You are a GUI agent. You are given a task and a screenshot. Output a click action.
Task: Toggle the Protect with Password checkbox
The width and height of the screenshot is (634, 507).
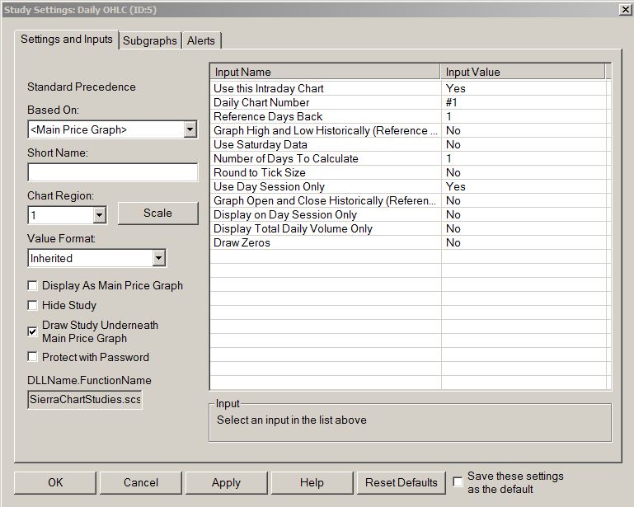[x=33, y=358]
